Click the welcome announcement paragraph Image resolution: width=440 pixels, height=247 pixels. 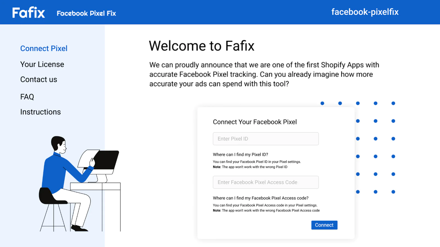tap(264, 74)
